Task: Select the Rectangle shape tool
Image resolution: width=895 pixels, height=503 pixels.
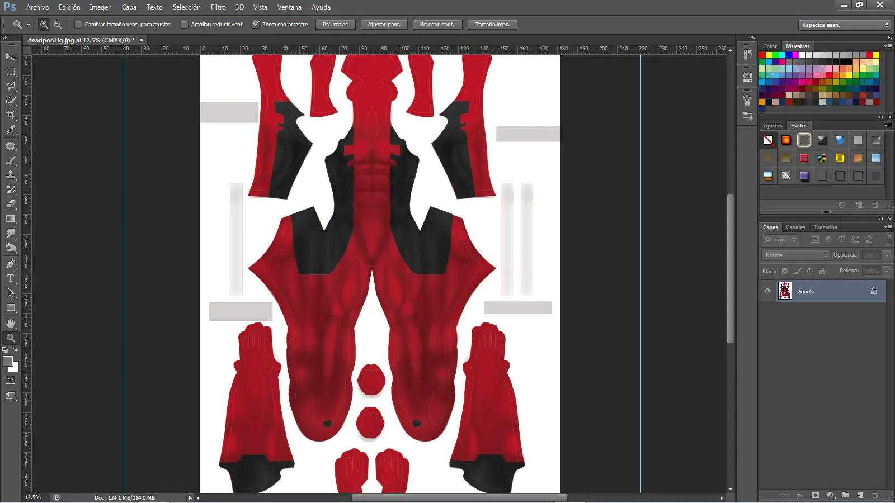Action: click(11, 307)
